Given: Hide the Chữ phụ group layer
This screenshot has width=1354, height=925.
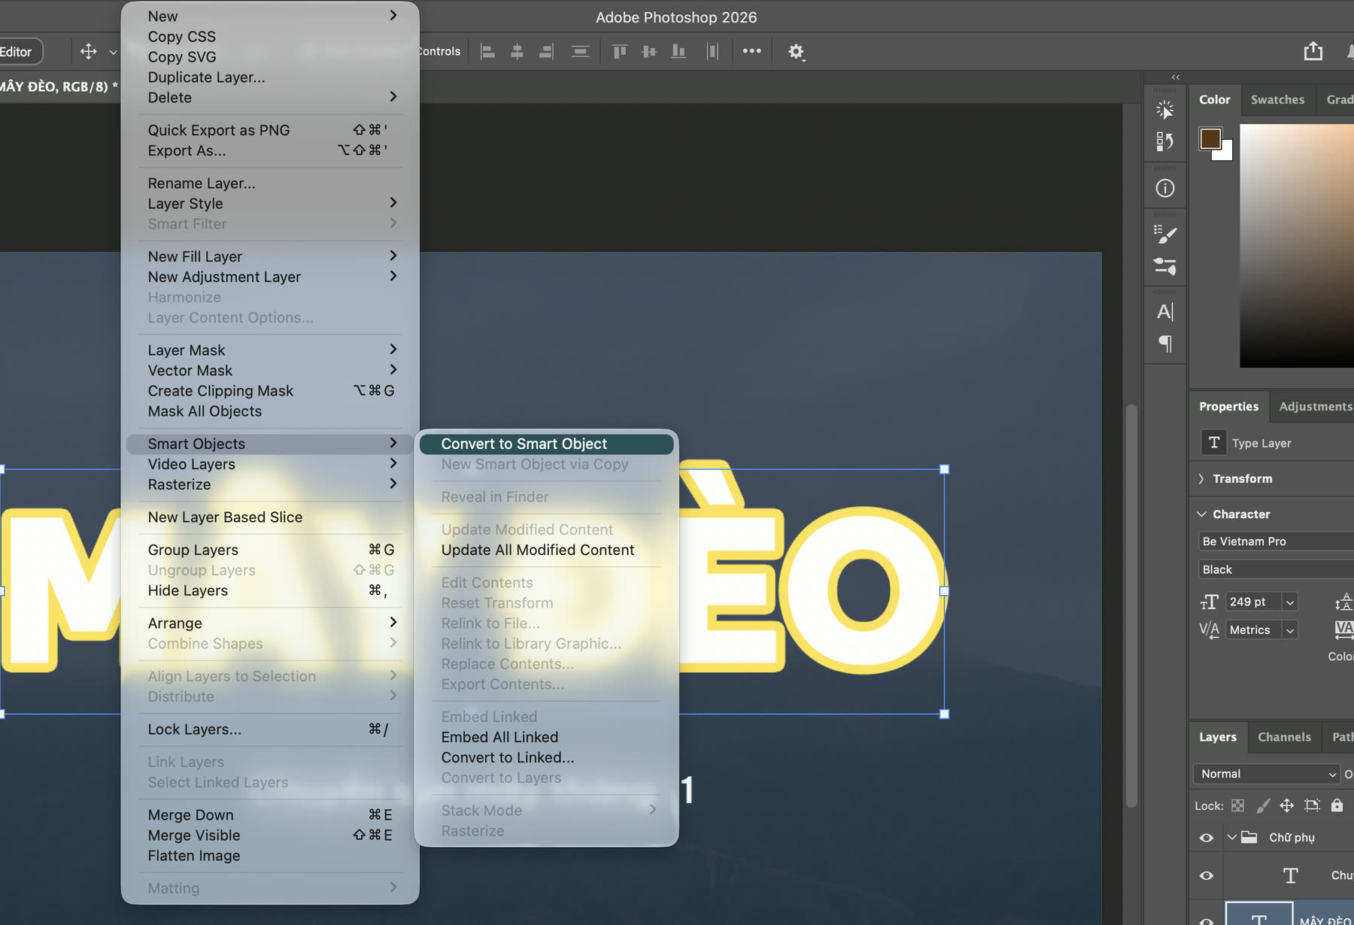Looking at the screenshot, I should coord(1207,838).
